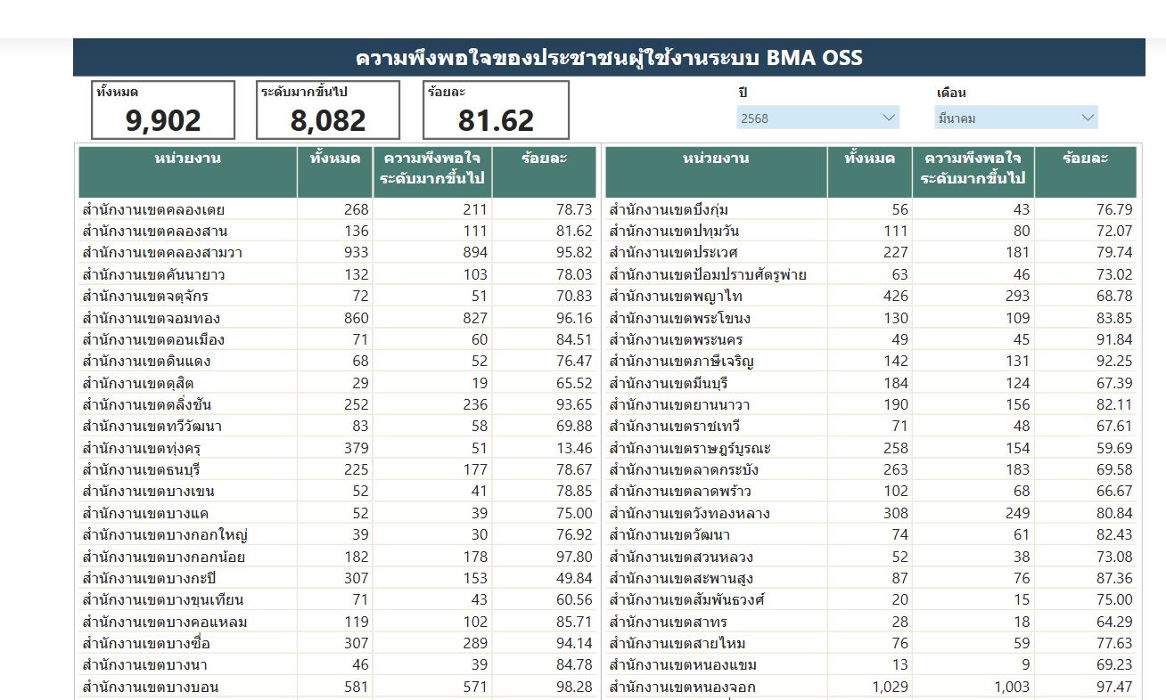
Task: Select row สำนักงานเขตจตุจักร
Action: 337,296
